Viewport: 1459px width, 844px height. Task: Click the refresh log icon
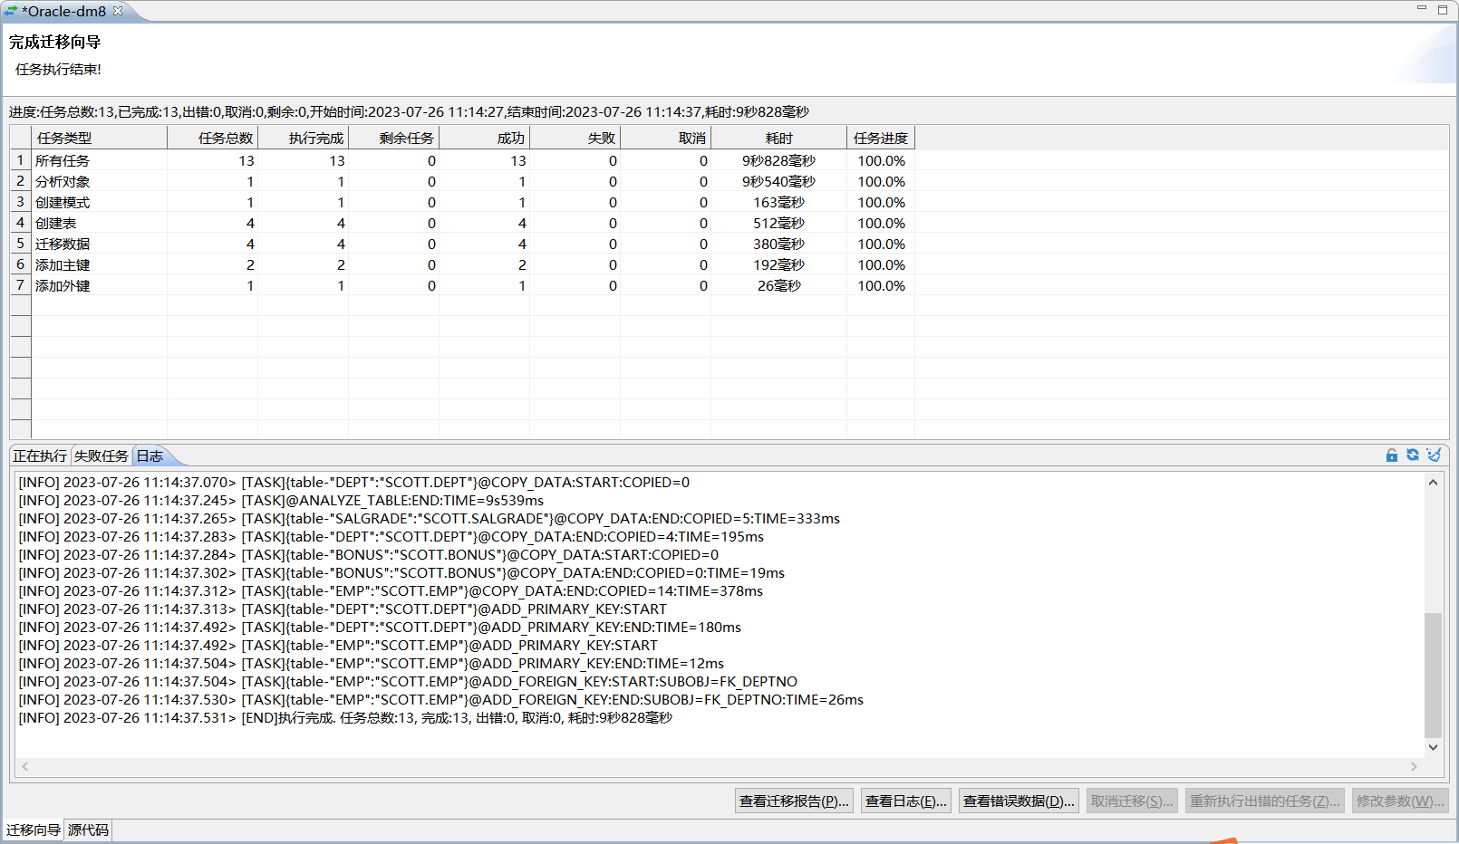[x=1413, y=456]
